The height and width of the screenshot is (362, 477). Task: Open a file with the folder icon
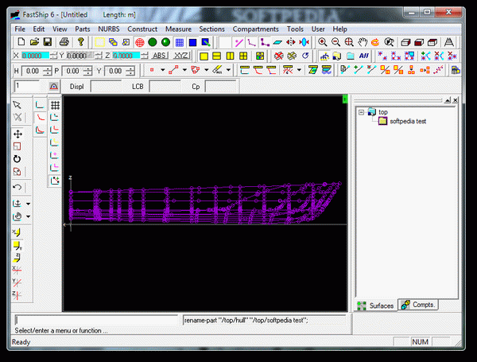(34, 42)
